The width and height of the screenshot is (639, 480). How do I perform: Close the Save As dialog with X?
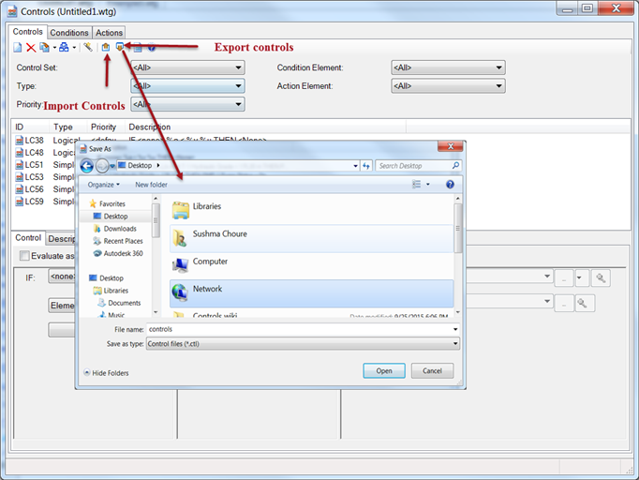point(451,146)
